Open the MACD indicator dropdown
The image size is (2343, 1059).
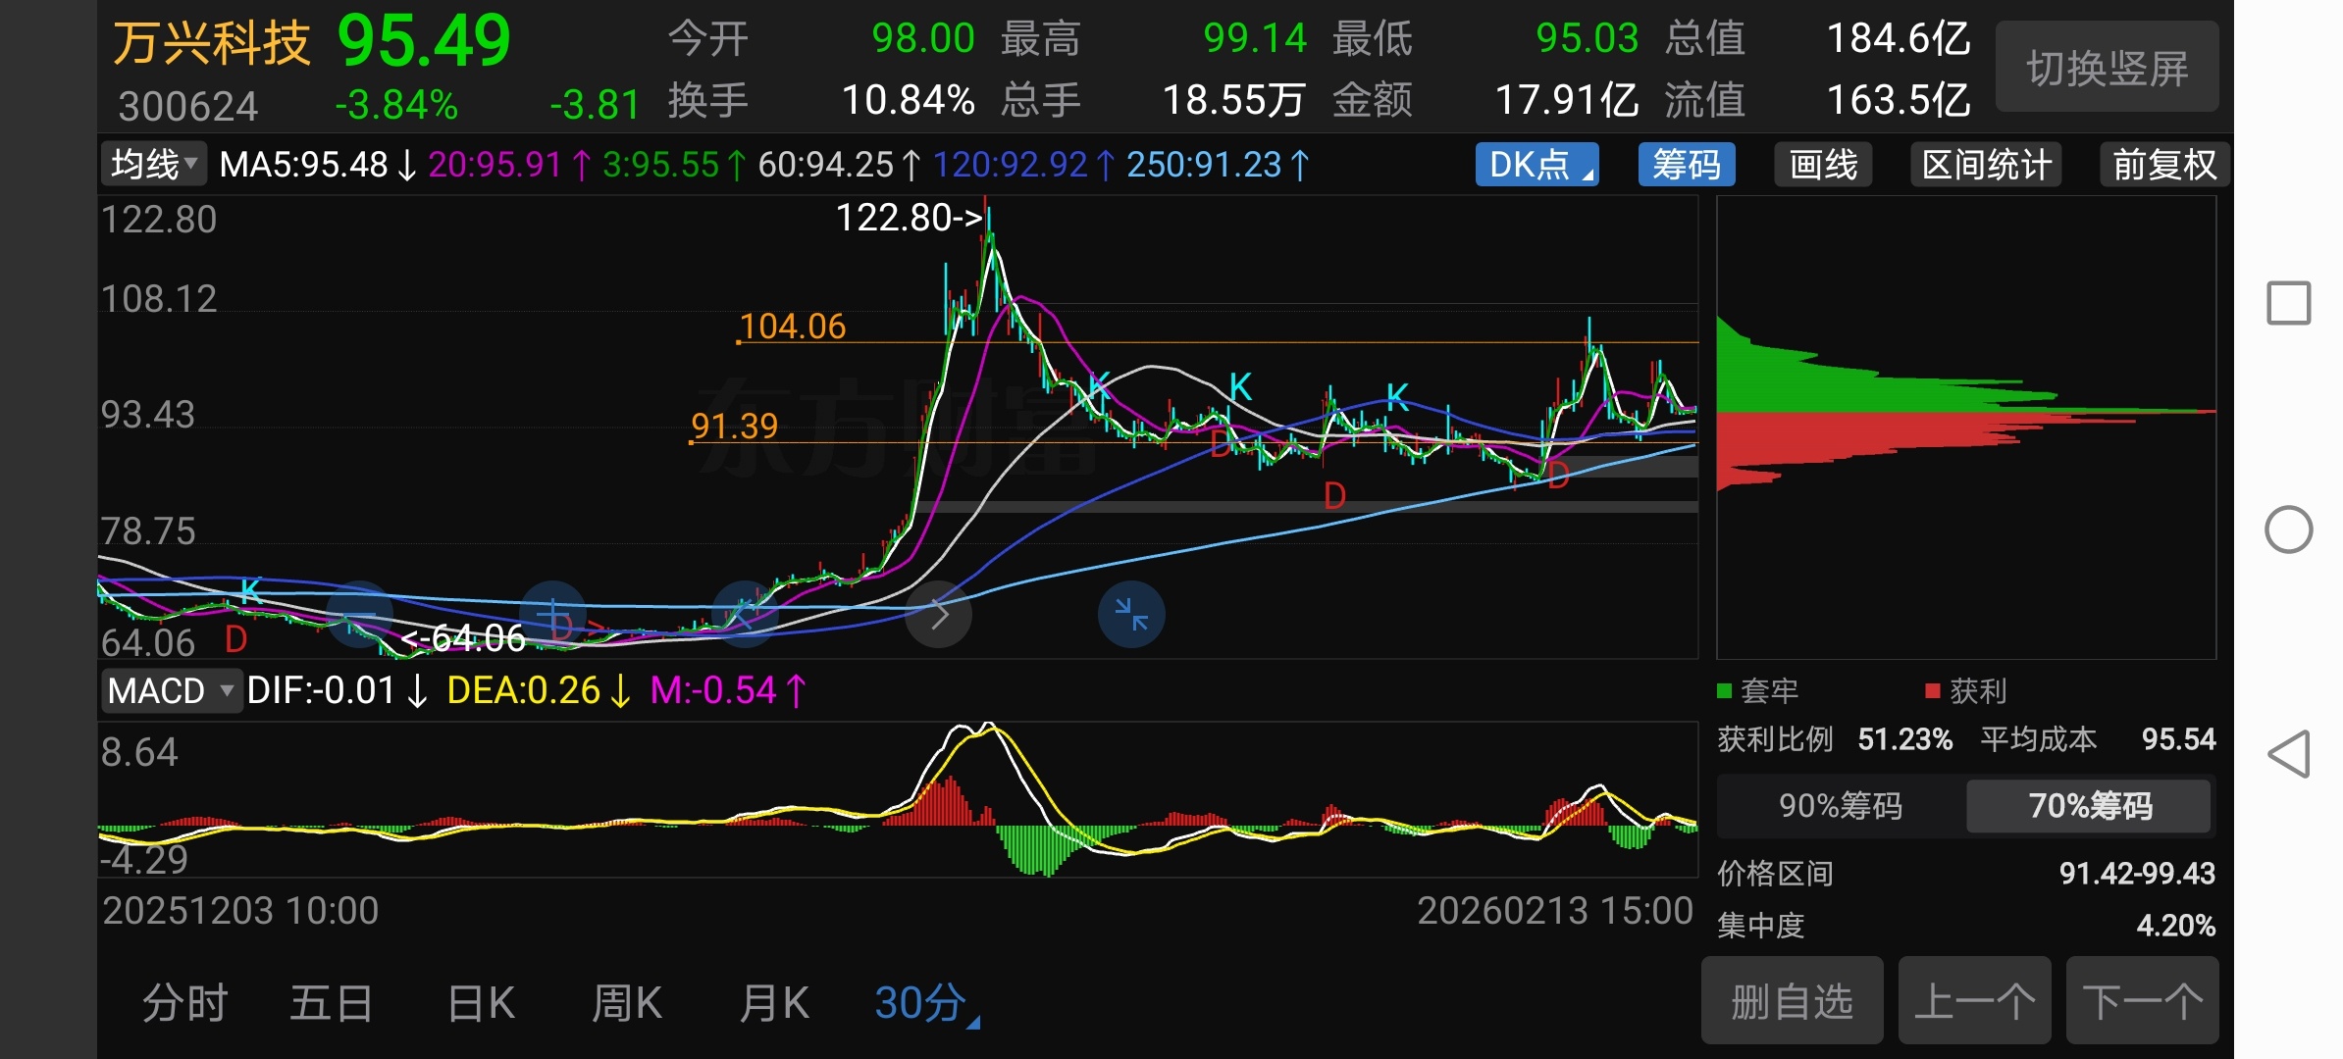point(171,690)
